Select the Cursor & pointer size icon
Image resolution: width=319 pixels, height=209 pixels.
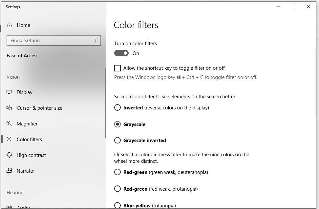(10, 108)
